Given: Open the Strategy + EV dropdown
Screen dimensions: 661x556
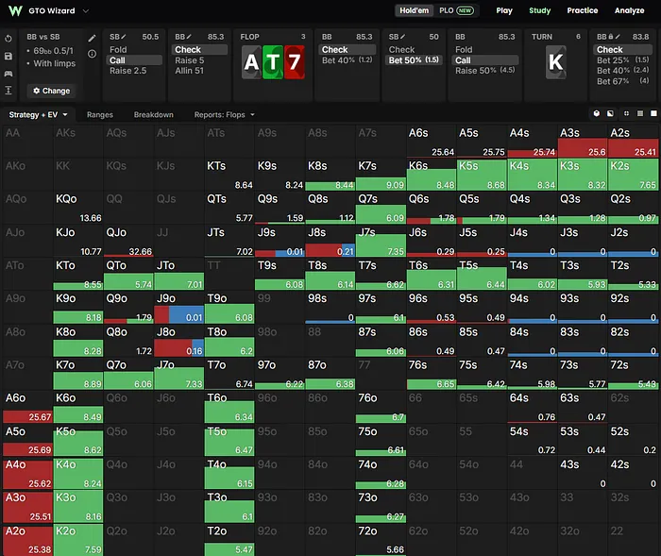Looking at the screenshot, I should pos(39,114).
